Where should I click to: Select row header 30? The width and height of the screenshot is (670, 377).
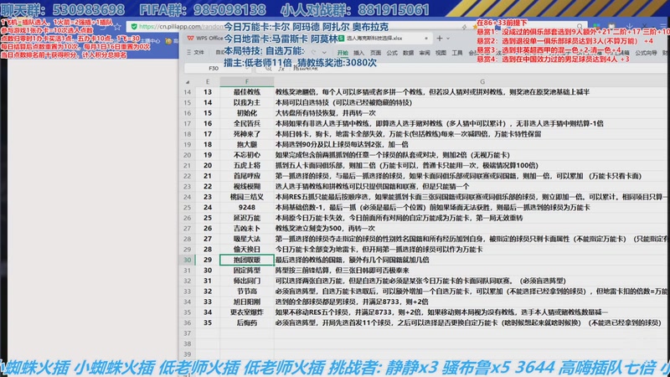187,260
